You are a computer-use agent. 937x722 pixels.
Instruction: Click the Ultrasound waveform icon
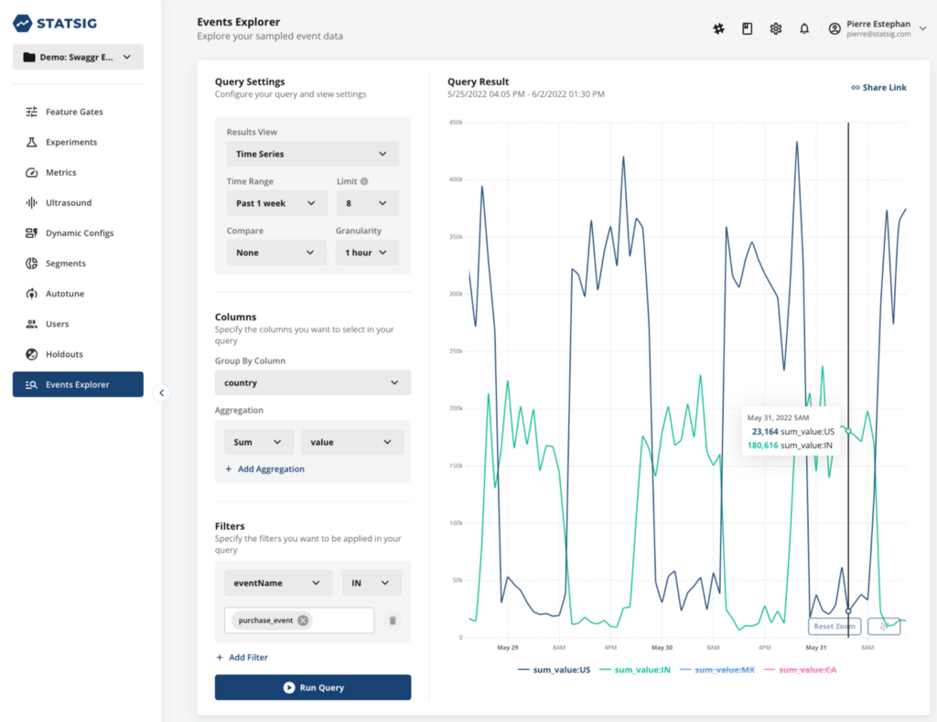(x=32, y=202)
